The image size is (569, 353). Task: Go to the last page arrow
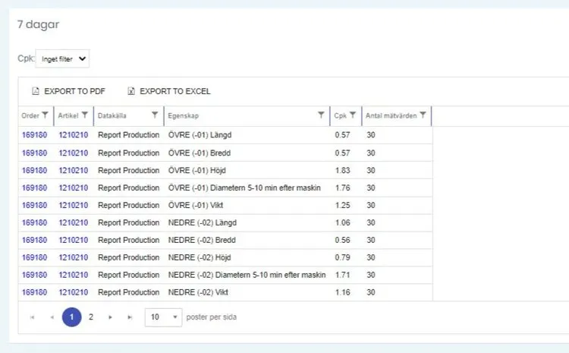click(130, 317)
